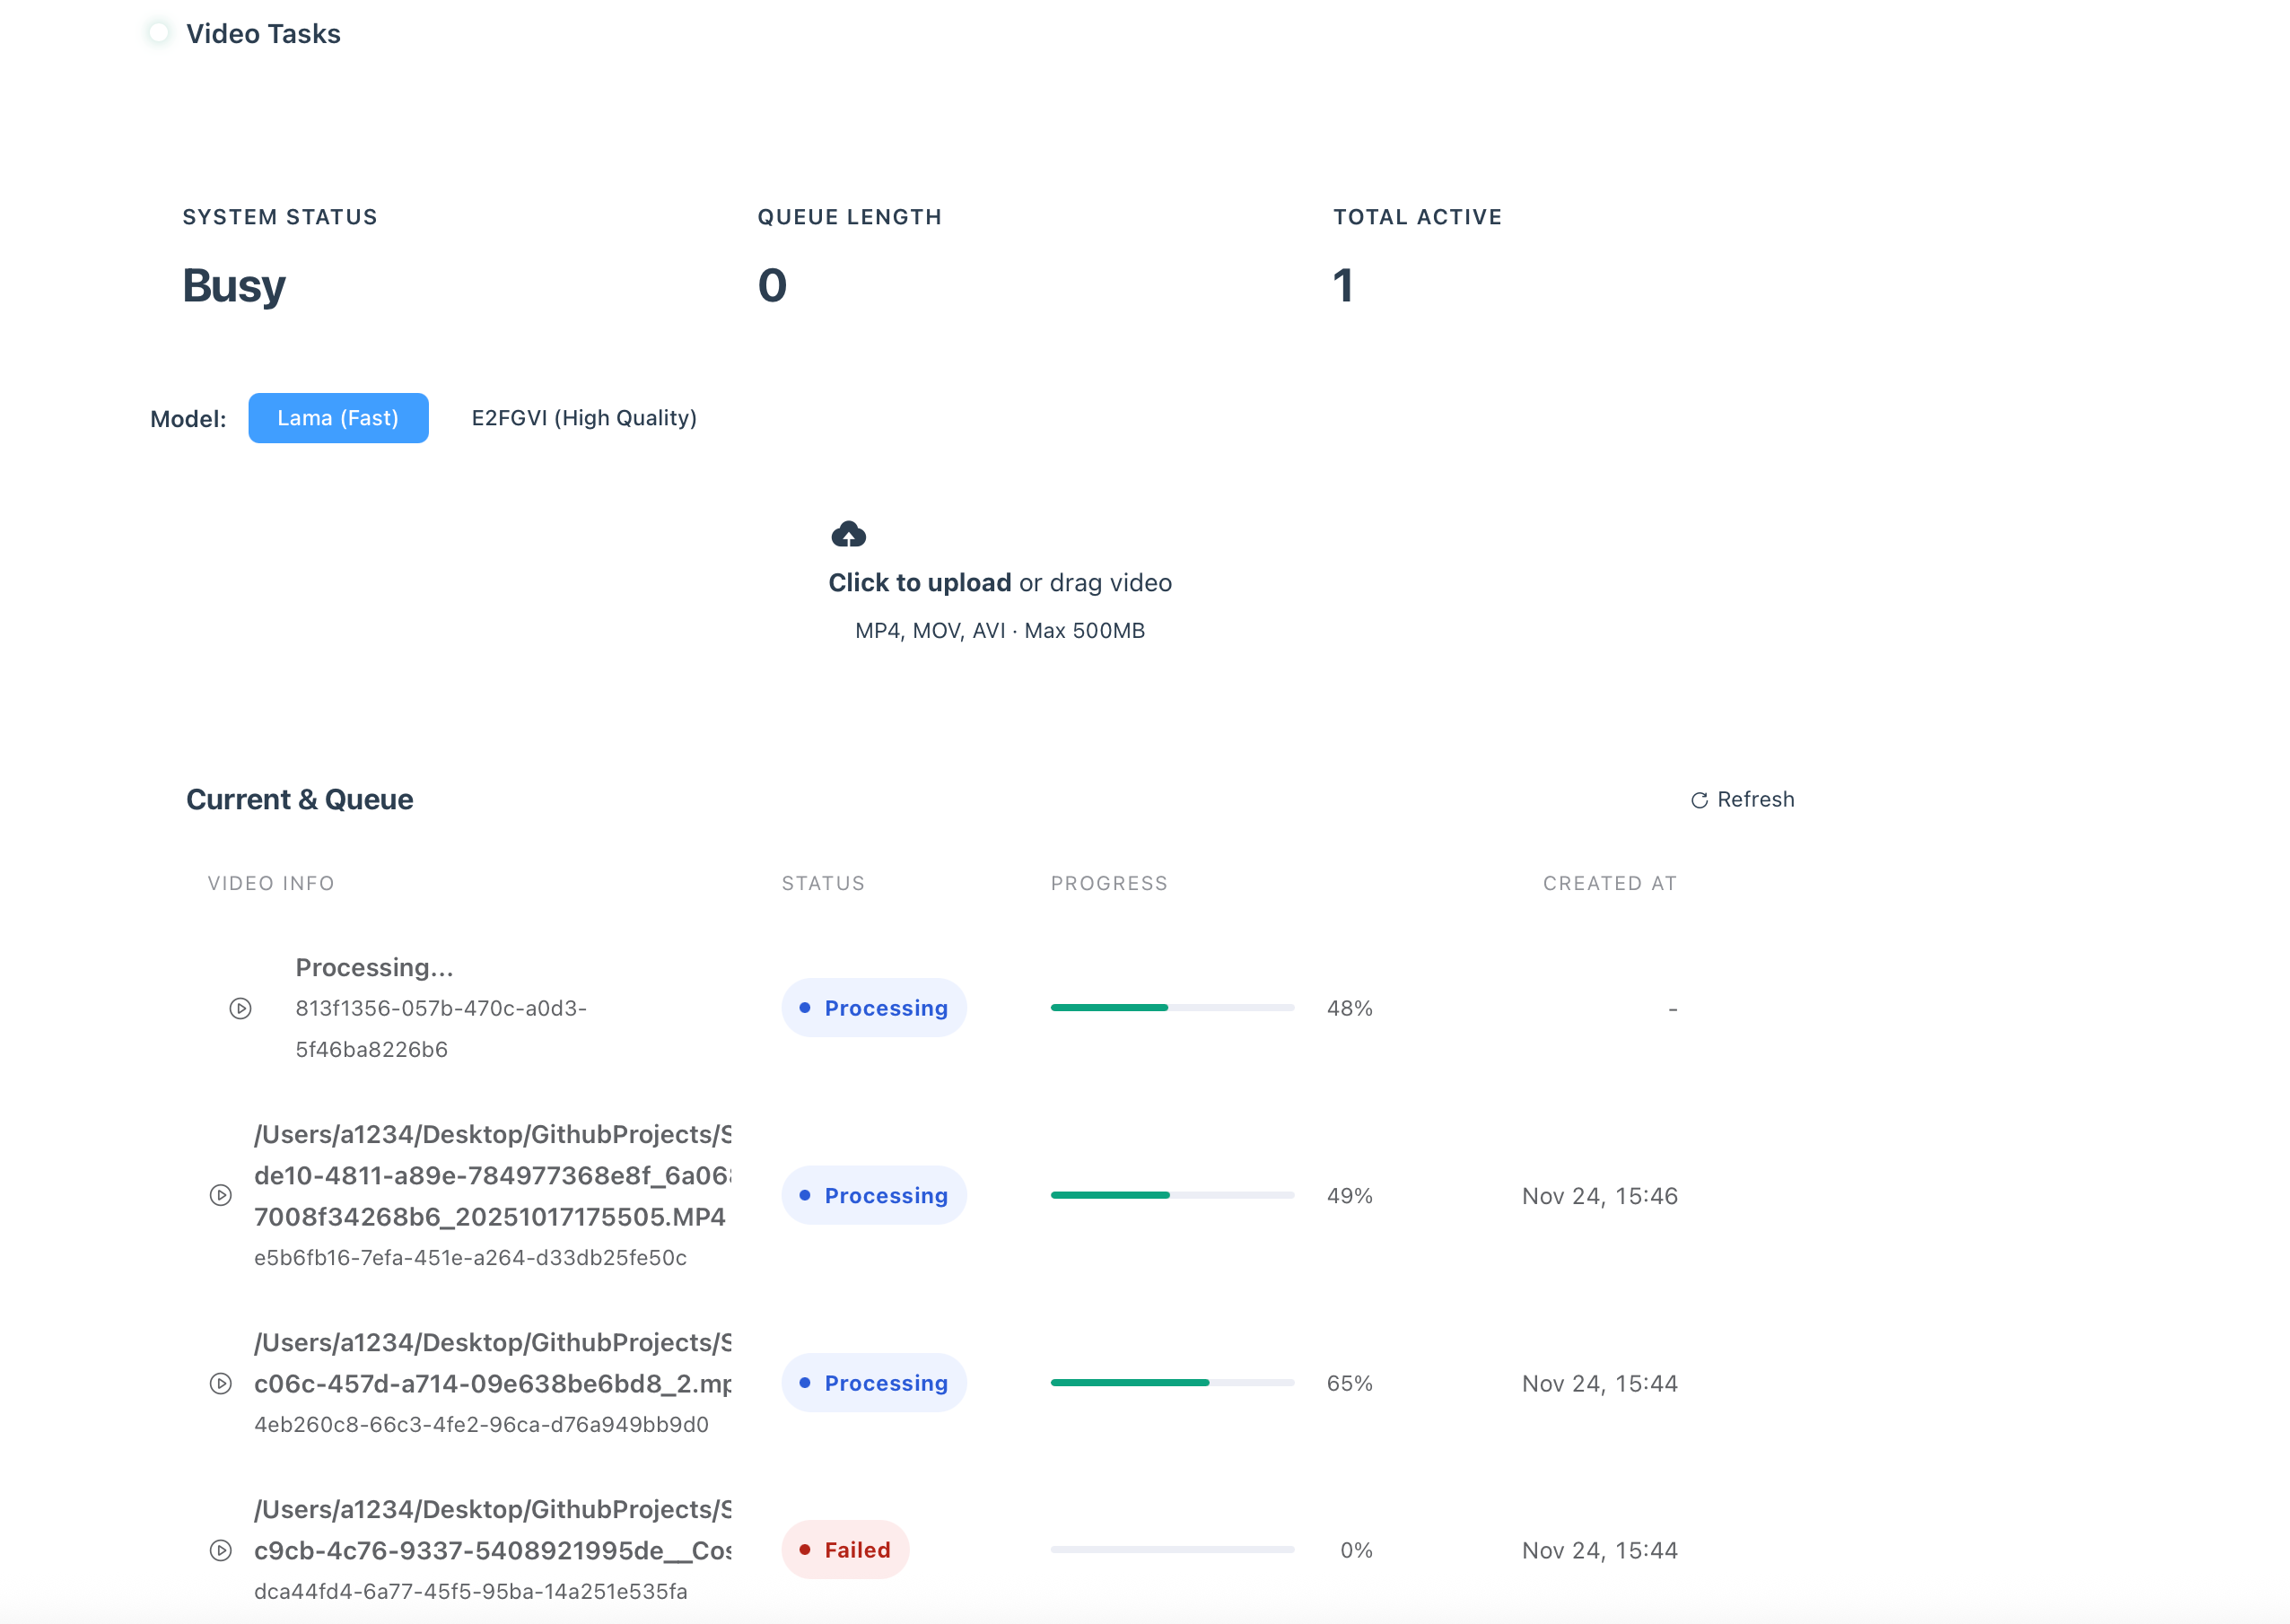The image size is (2290, 1624).
Task: Click the CREATED AT column header
Action: click(x=1609, y=883)
